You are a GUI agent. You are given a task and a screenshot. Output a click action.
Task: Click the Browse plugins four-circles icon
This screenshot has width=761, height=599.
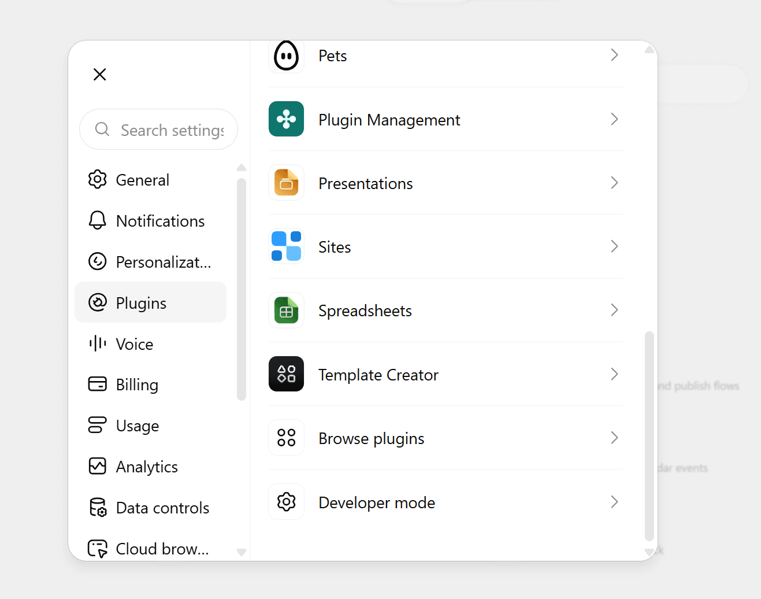click(x=286, y=438)
